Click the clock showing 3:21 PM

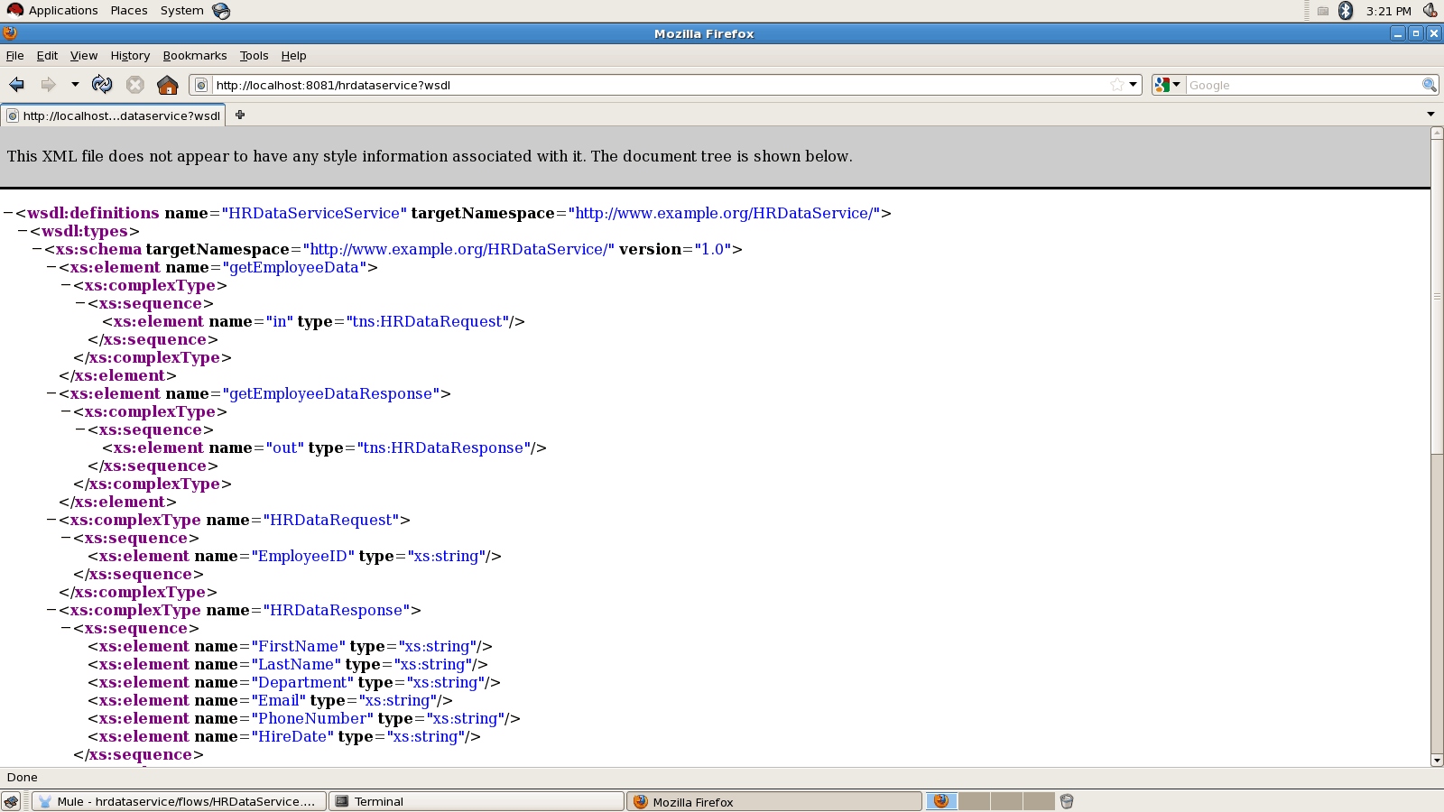pyautogui.click(x=1388, y=11)
